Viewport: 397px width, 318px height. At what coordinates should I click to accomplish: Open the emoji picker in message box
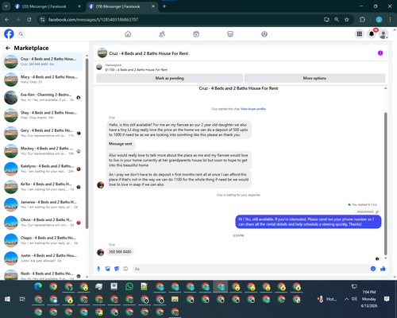coord(373,269)
